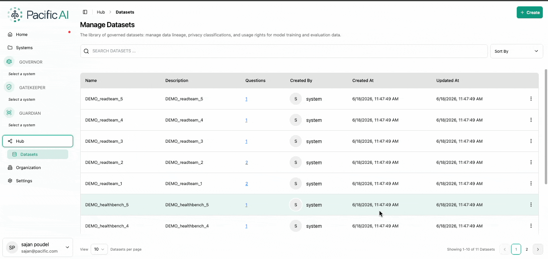Open the Settings menu item

(38, 181)
